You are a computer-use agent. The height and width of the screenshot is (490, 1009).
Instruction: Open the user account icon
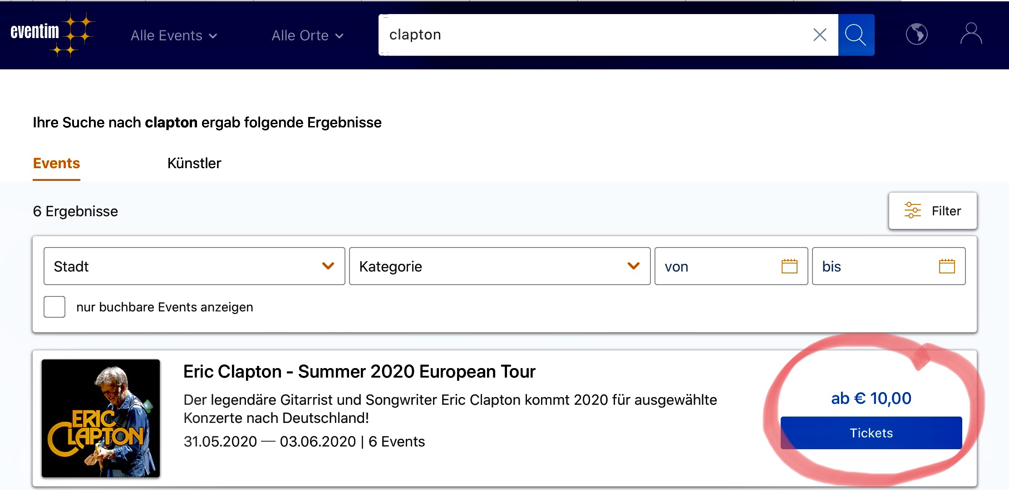971,34
